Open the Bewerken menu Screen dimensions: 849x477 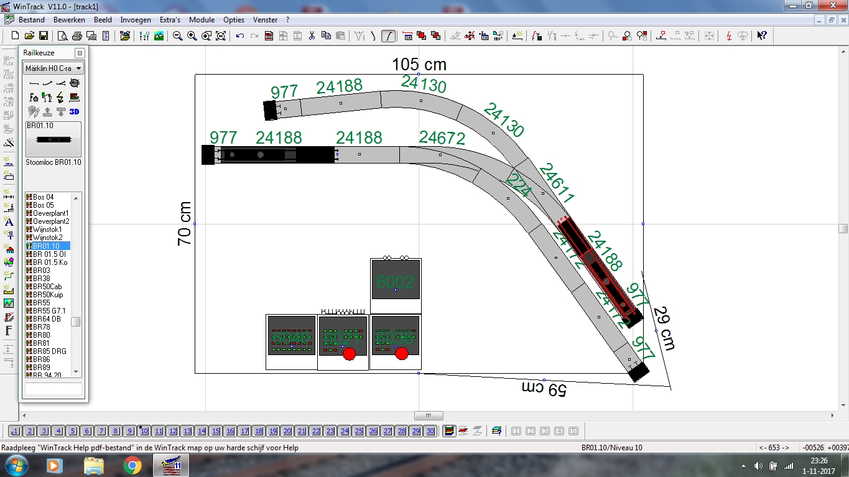coord(69,20)
